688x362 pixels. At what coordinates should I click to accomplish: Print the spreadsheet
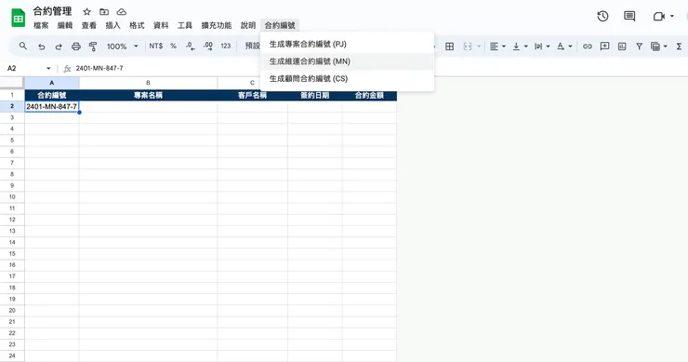click(x=76, y=47)
